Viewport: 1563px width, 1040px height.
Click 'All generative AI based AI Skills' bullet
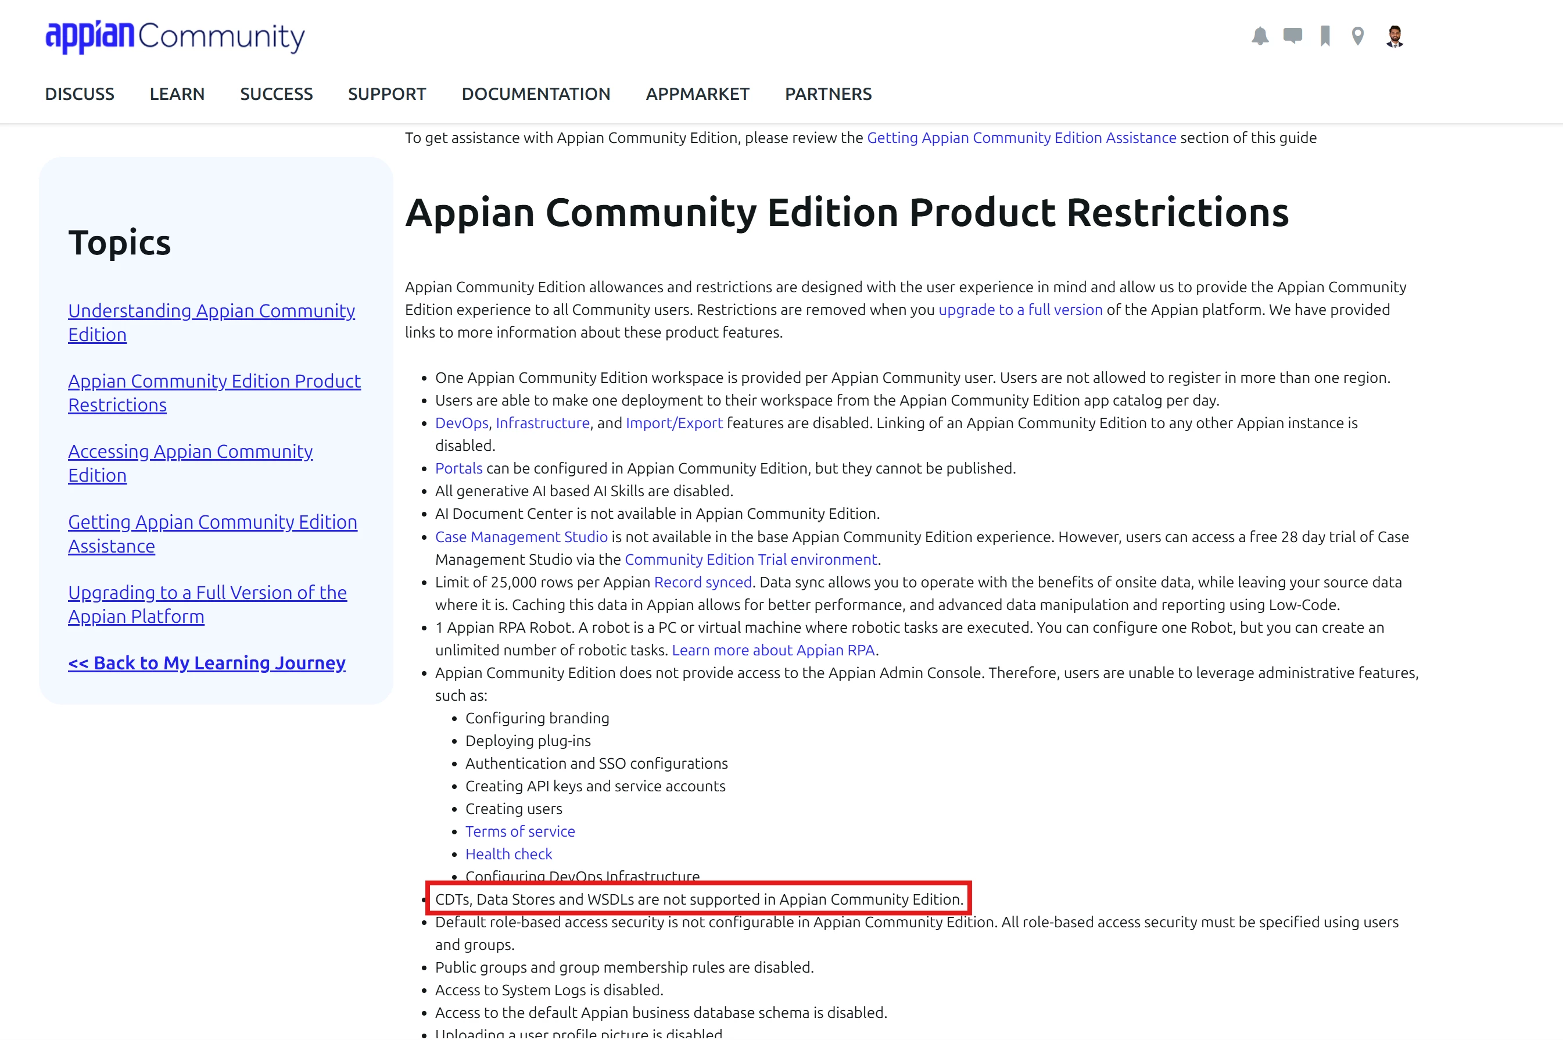(x=583, y=491)
